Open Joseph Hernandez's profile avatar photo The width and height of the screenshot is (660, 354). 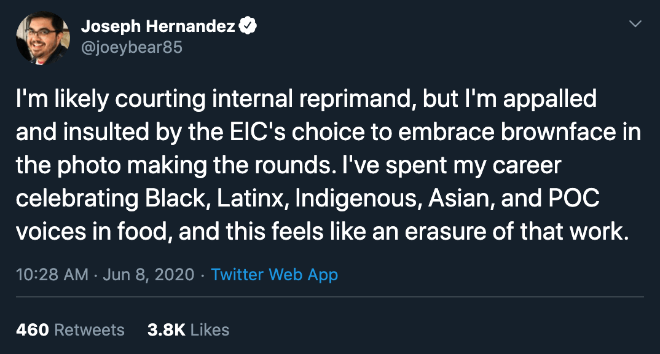pos(42,39)
